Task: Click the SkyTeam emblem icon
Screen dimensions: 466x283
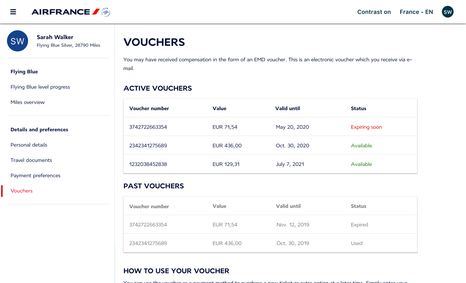Action: click(106, 12)
